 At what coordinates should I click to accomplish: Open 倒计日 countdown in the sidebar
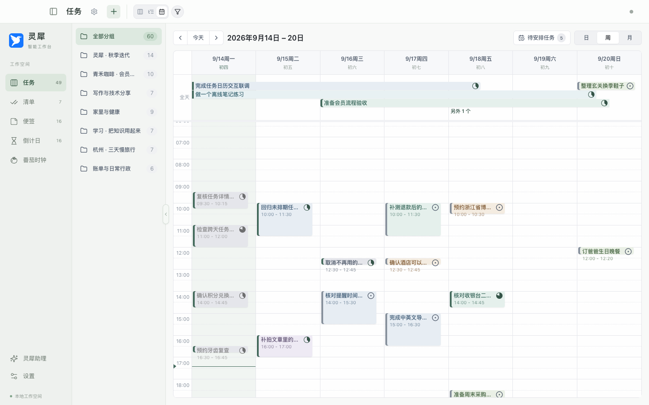click(x=36, y=141)
